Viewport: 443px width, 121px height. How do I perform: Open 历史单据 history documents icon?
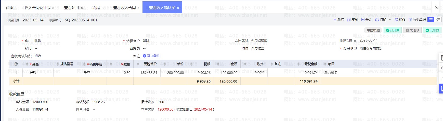410,20
